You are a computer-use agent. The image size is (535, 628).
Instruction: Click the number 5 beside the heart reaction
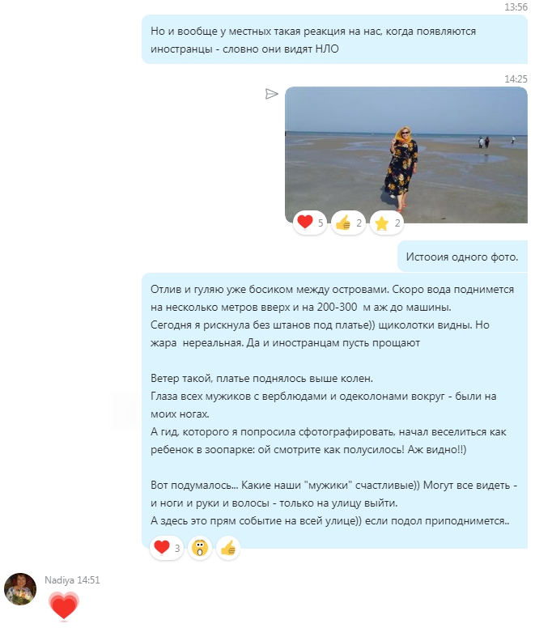[x=321, y=223]
